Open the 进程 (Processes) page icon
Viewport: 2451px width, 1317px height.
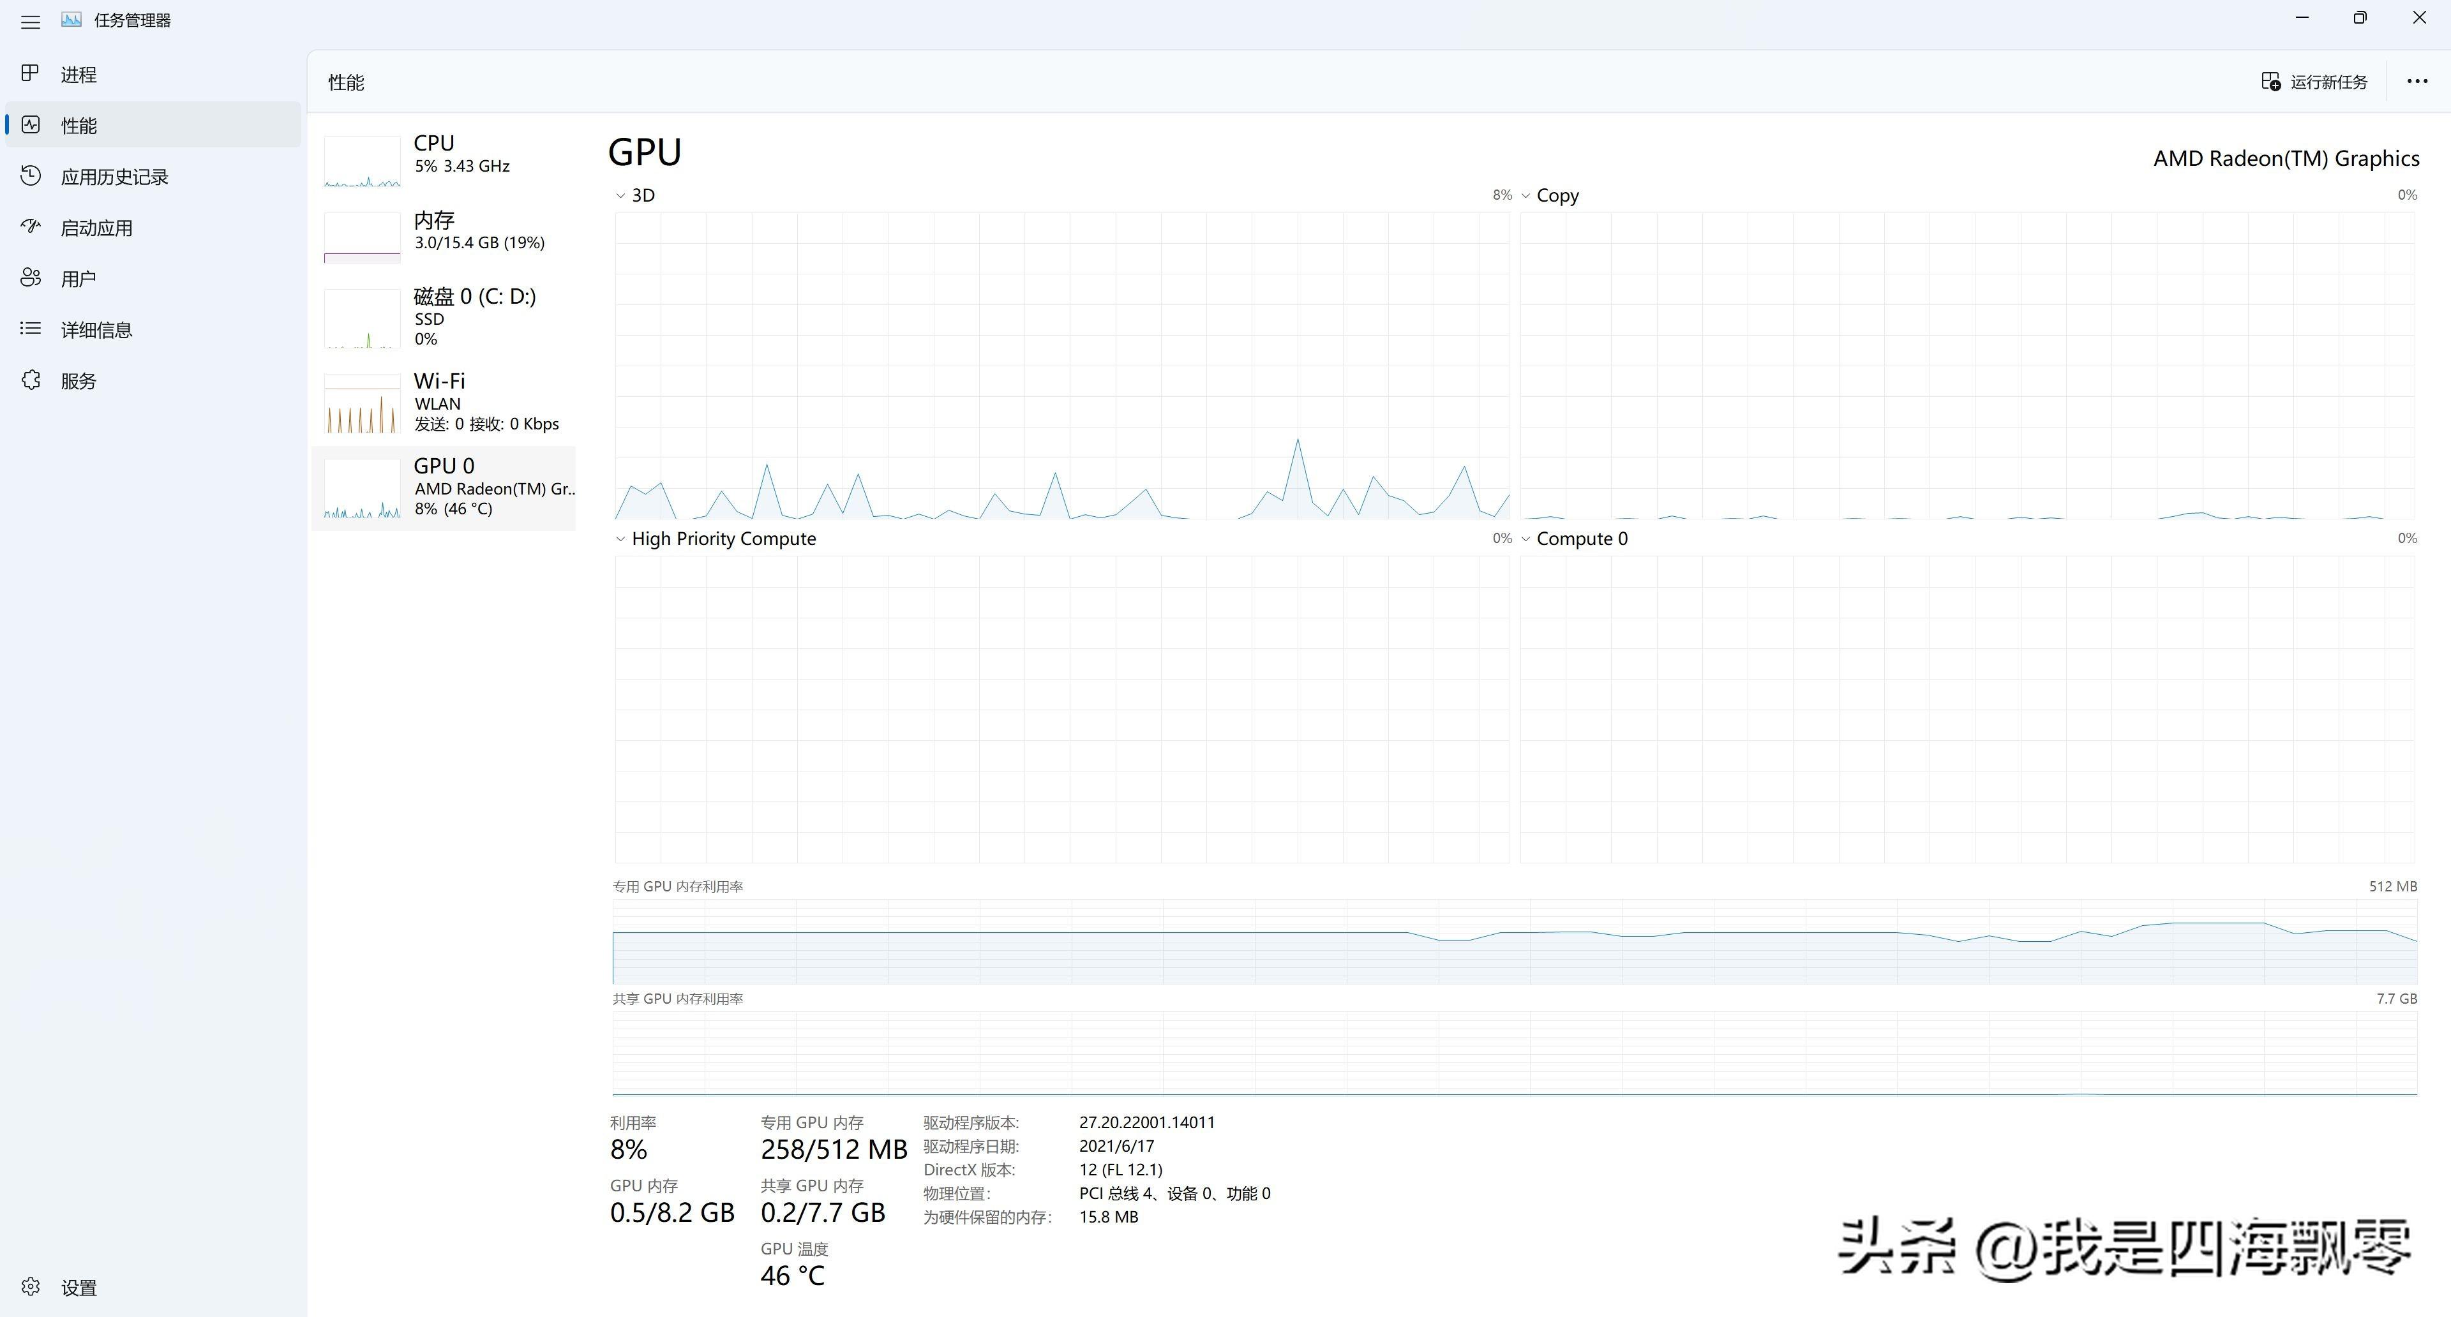[x=31, y=73]
